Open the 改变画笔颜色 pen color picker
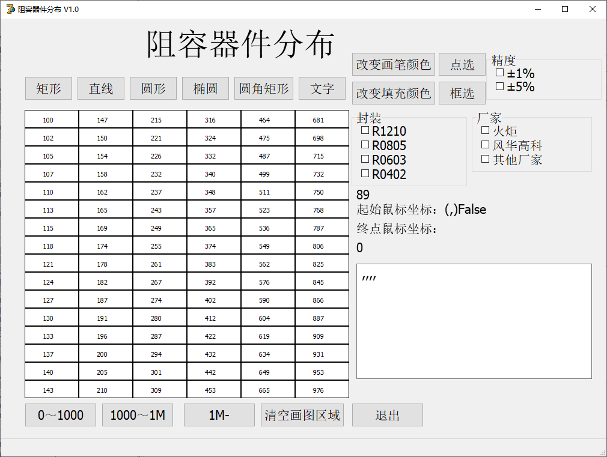The width and height of the screenshot is (607, 457). pos(393,64)
